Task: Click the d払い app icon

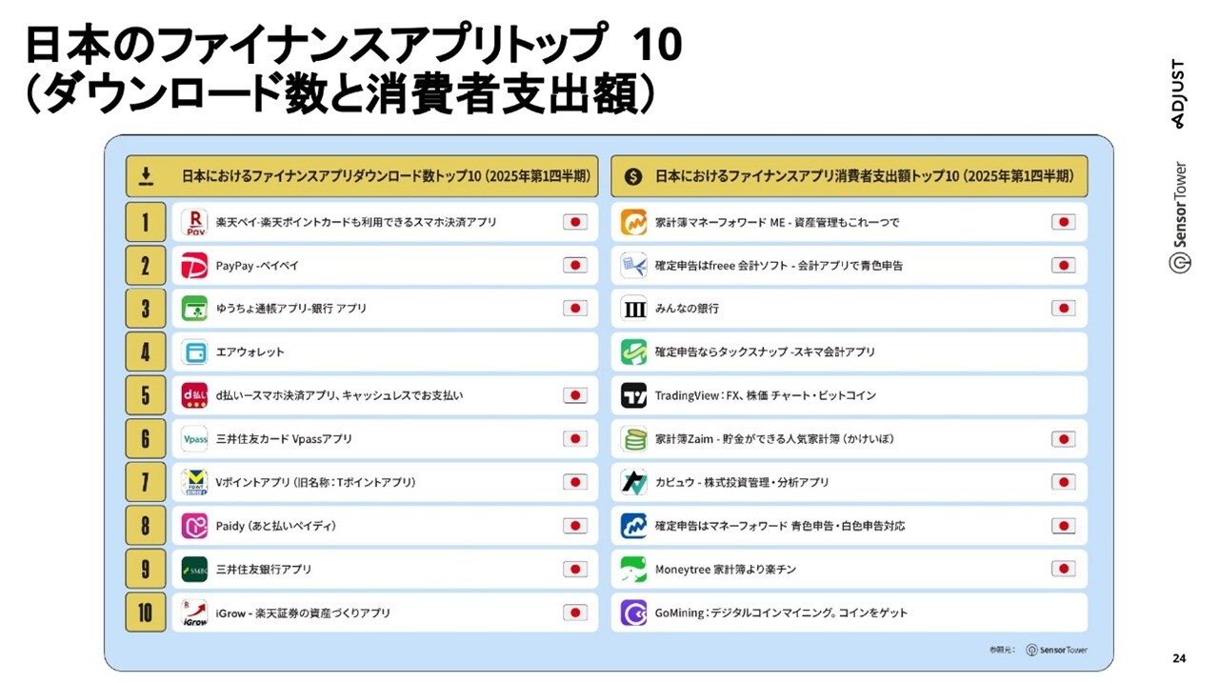Action: pos(194,395)
